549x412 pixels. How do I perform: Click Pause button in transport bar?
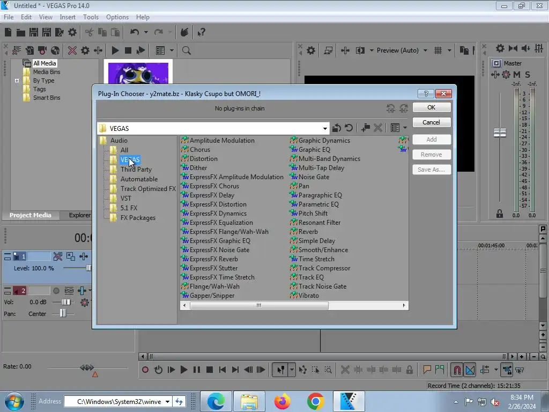(197, 370)
